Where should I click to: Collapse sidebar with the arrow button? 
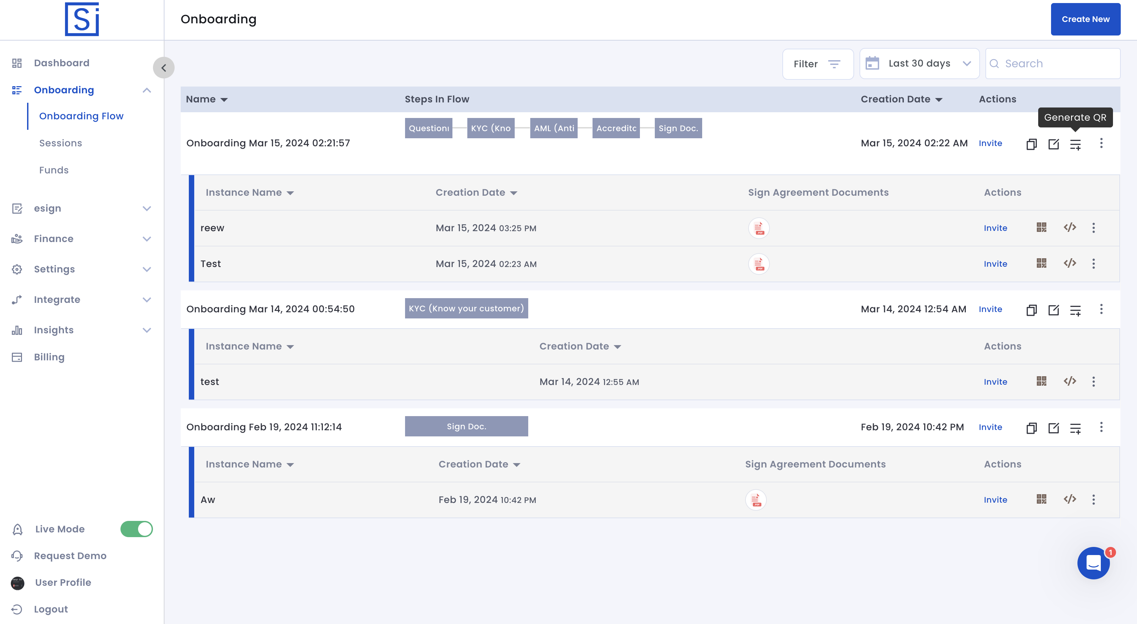164,68
